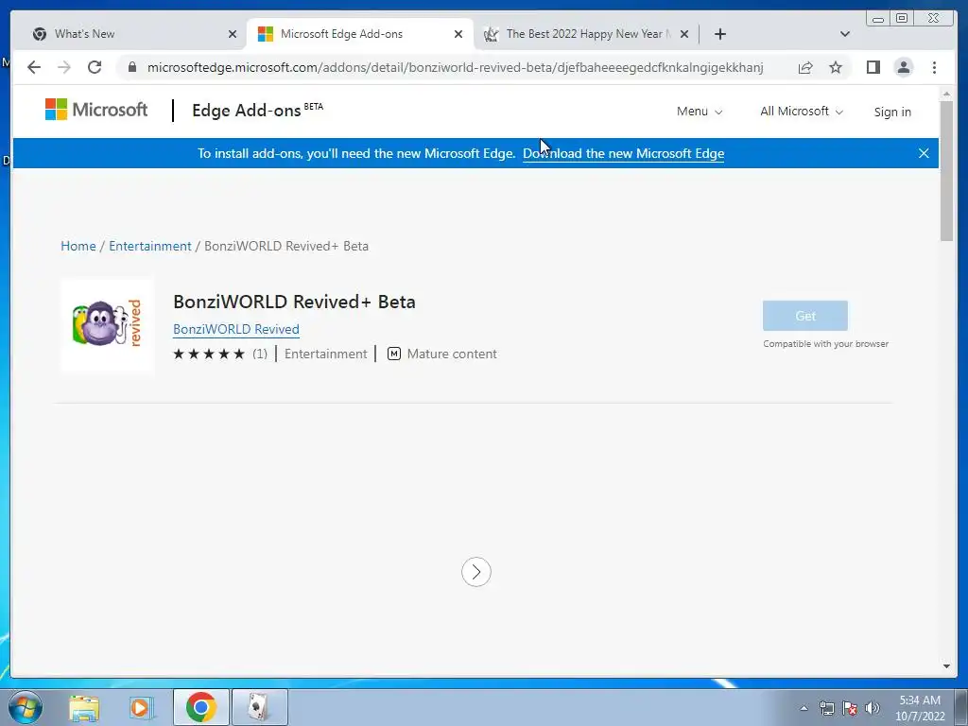Open Windows Explorer from taskbar
The width and height of the screenshot is (968, 726).
pyautogui.click(x=84, y=707)
